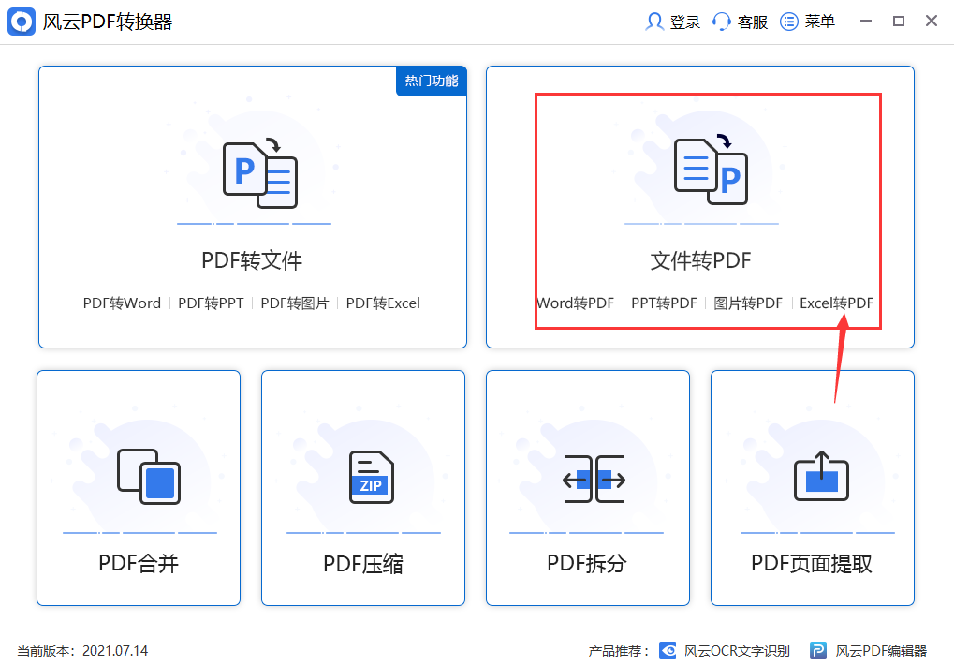This screenshot has height=666, width=954.
Task: Select PDF转图片 option
Action: [x=295, y=303]
